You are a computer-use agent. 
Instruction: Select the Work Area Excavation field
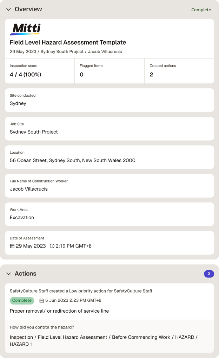coord(109,214)
